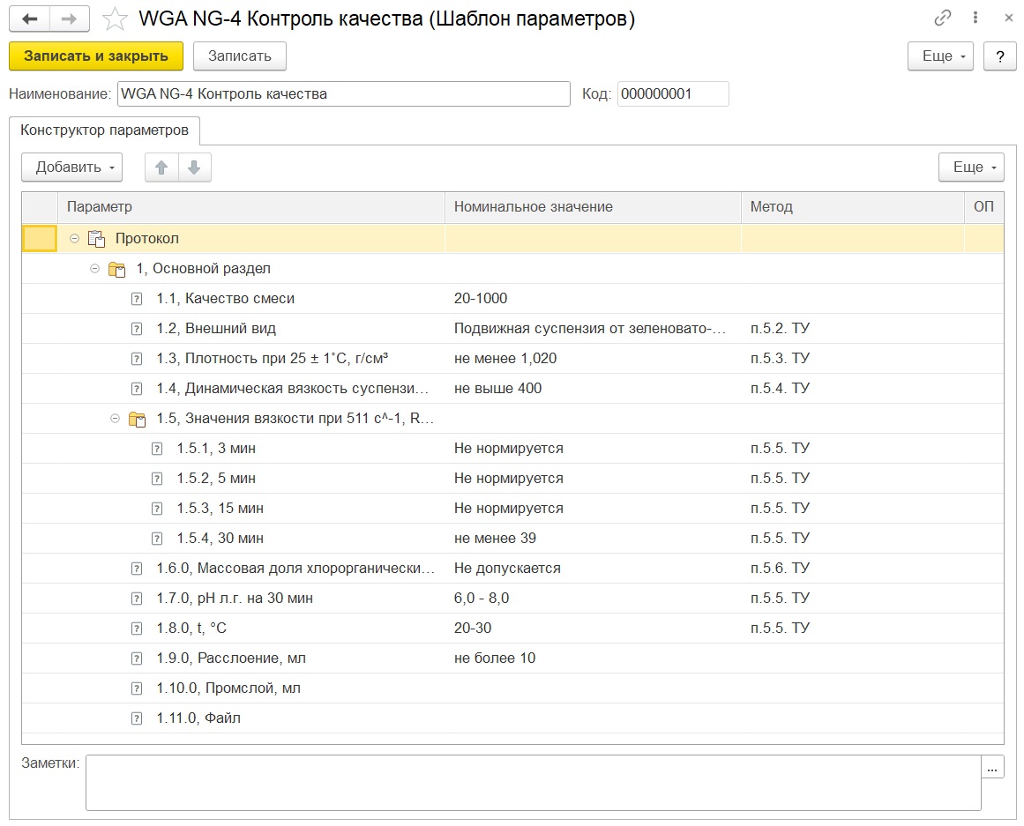Click Записать и закрыть button
1024x826 pixels.
click(96, 56)
